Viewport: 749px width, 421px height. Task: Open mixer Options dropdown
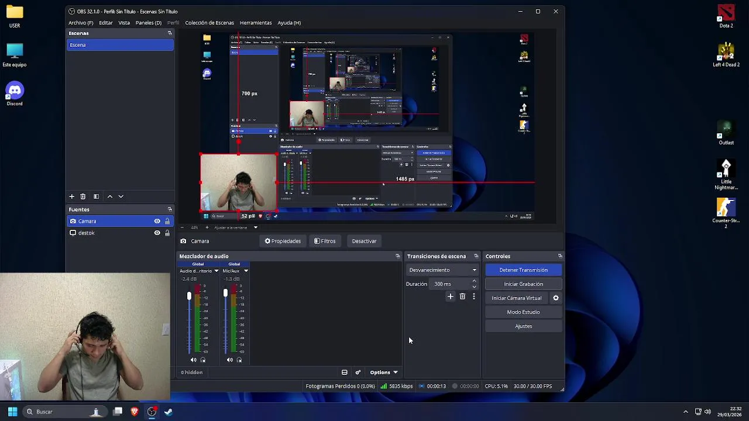pyautogui.click(x=383, y=372)
